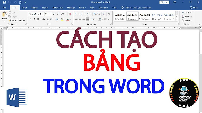This screenshot has width=202, height=113.
Task: Align text to the left
Action: (76, 19)
